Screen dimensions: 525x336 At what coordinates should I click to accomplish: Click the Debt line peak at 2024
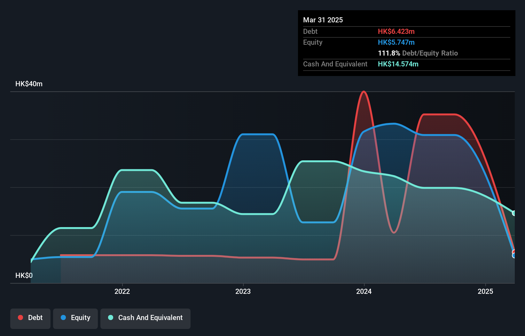tap(364, 92)
